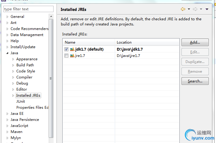Open the preferences page view menu arrow
Screen dimensions: 216x143
[x=207, y=9]
